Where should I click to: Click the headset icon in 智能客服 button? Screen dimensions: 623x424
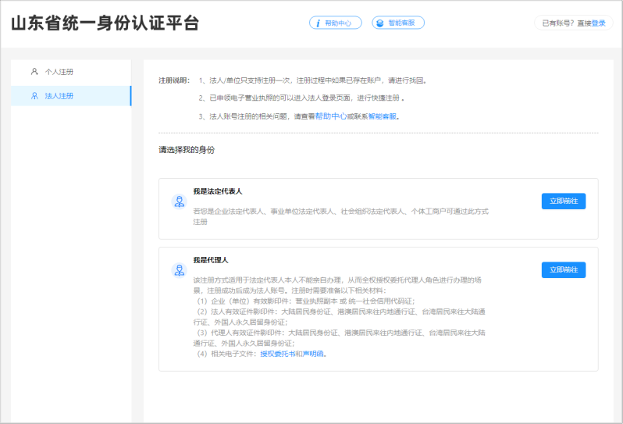click(x=380, y=23)
